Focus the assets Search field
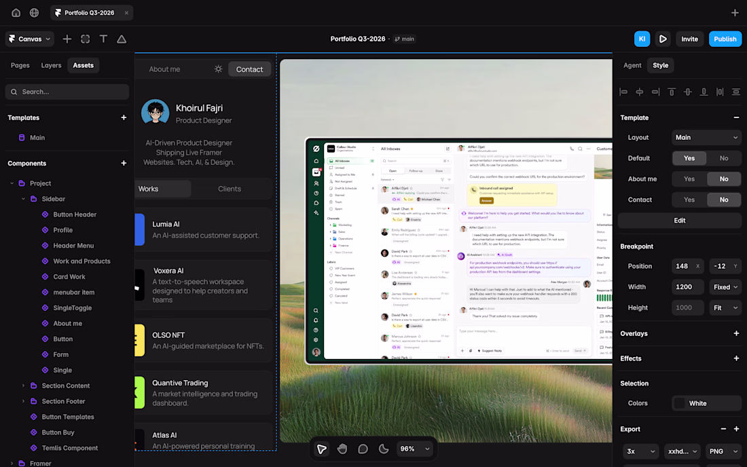The height and width of the screenshot is (467, 747). tap(67, 92)
